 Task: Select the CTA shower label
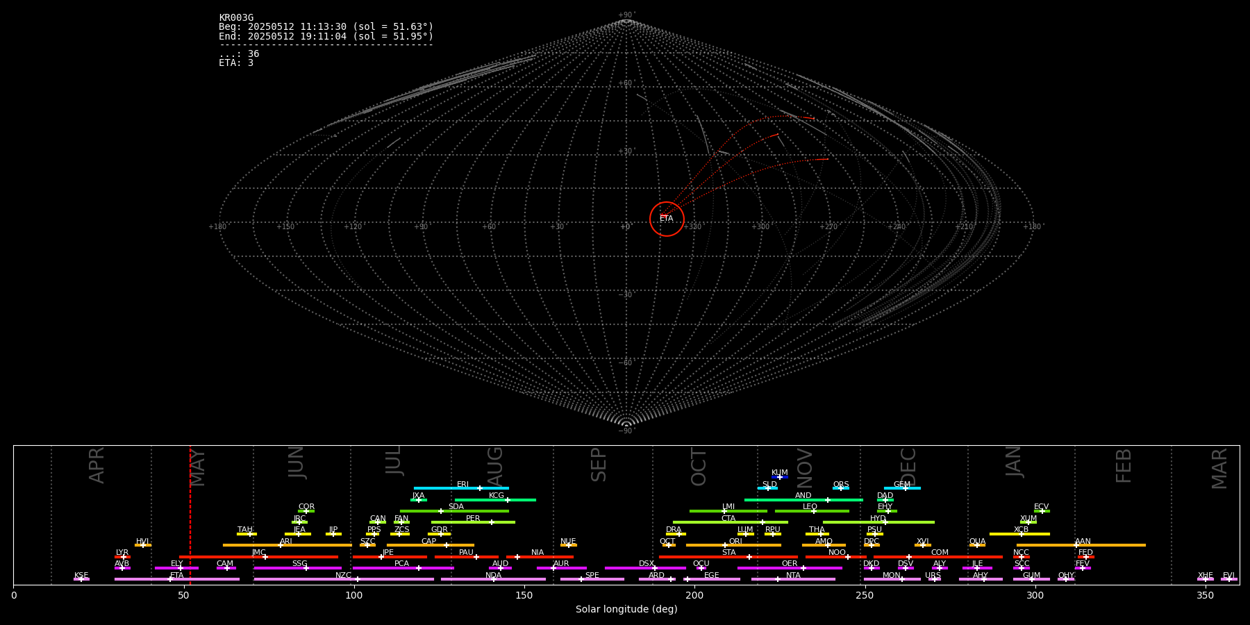point(728,519)
